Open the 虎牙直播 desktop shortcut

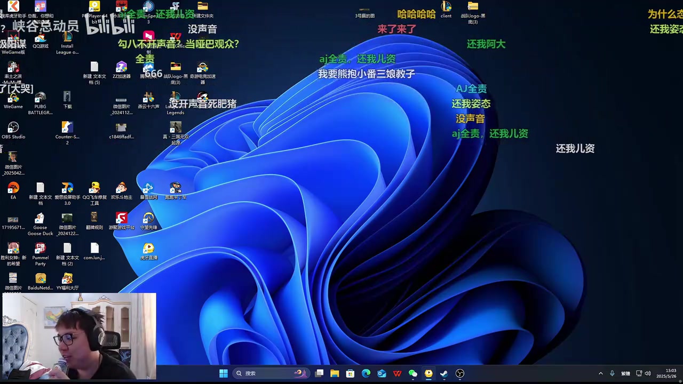(148, 249)
